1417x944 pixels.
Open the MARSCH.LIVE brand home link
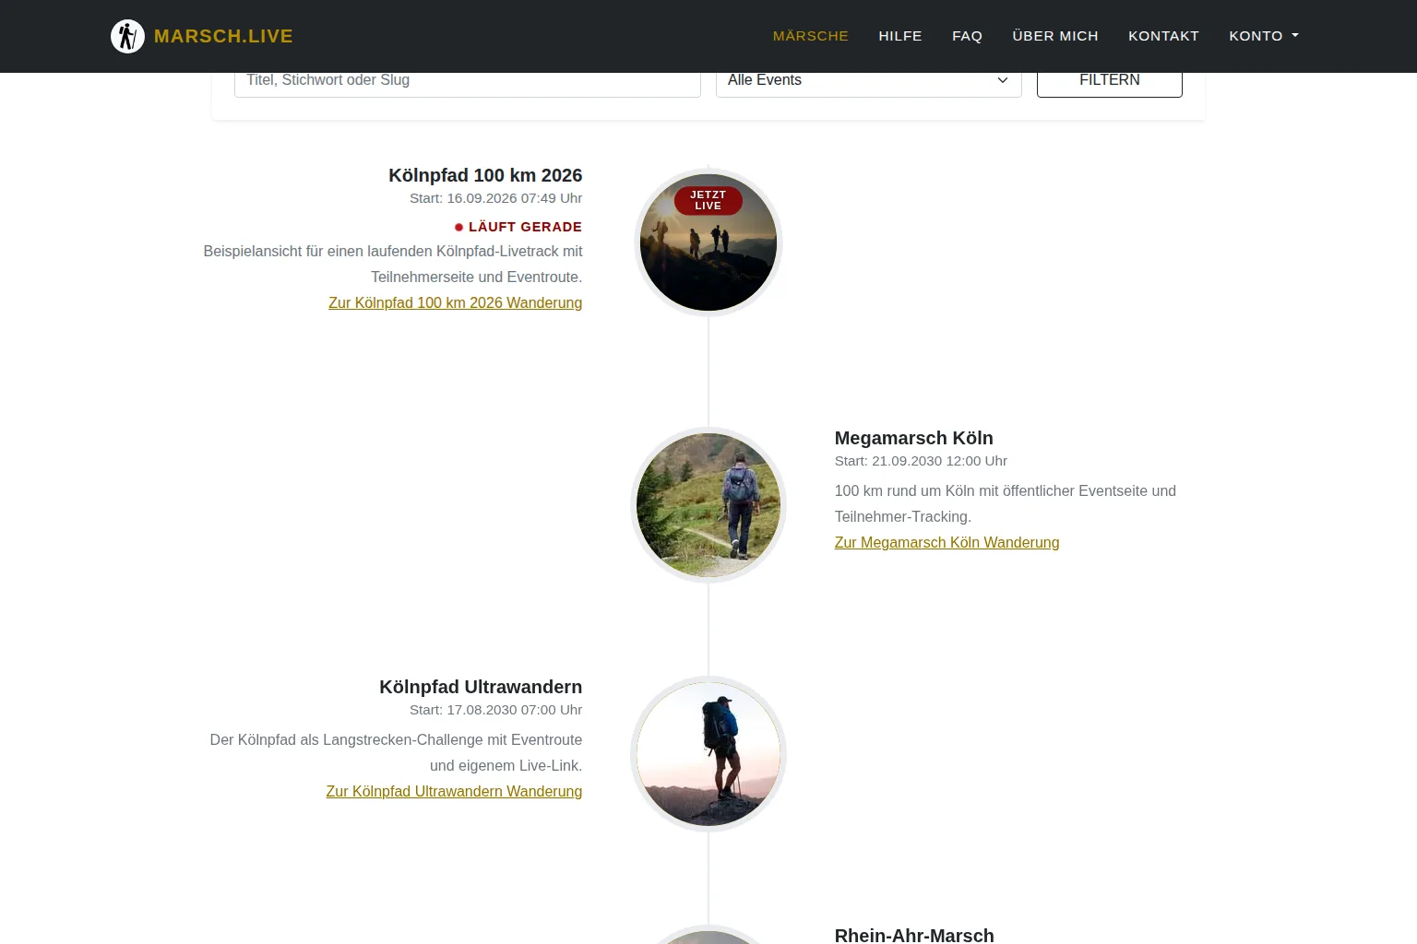(202, 36)
